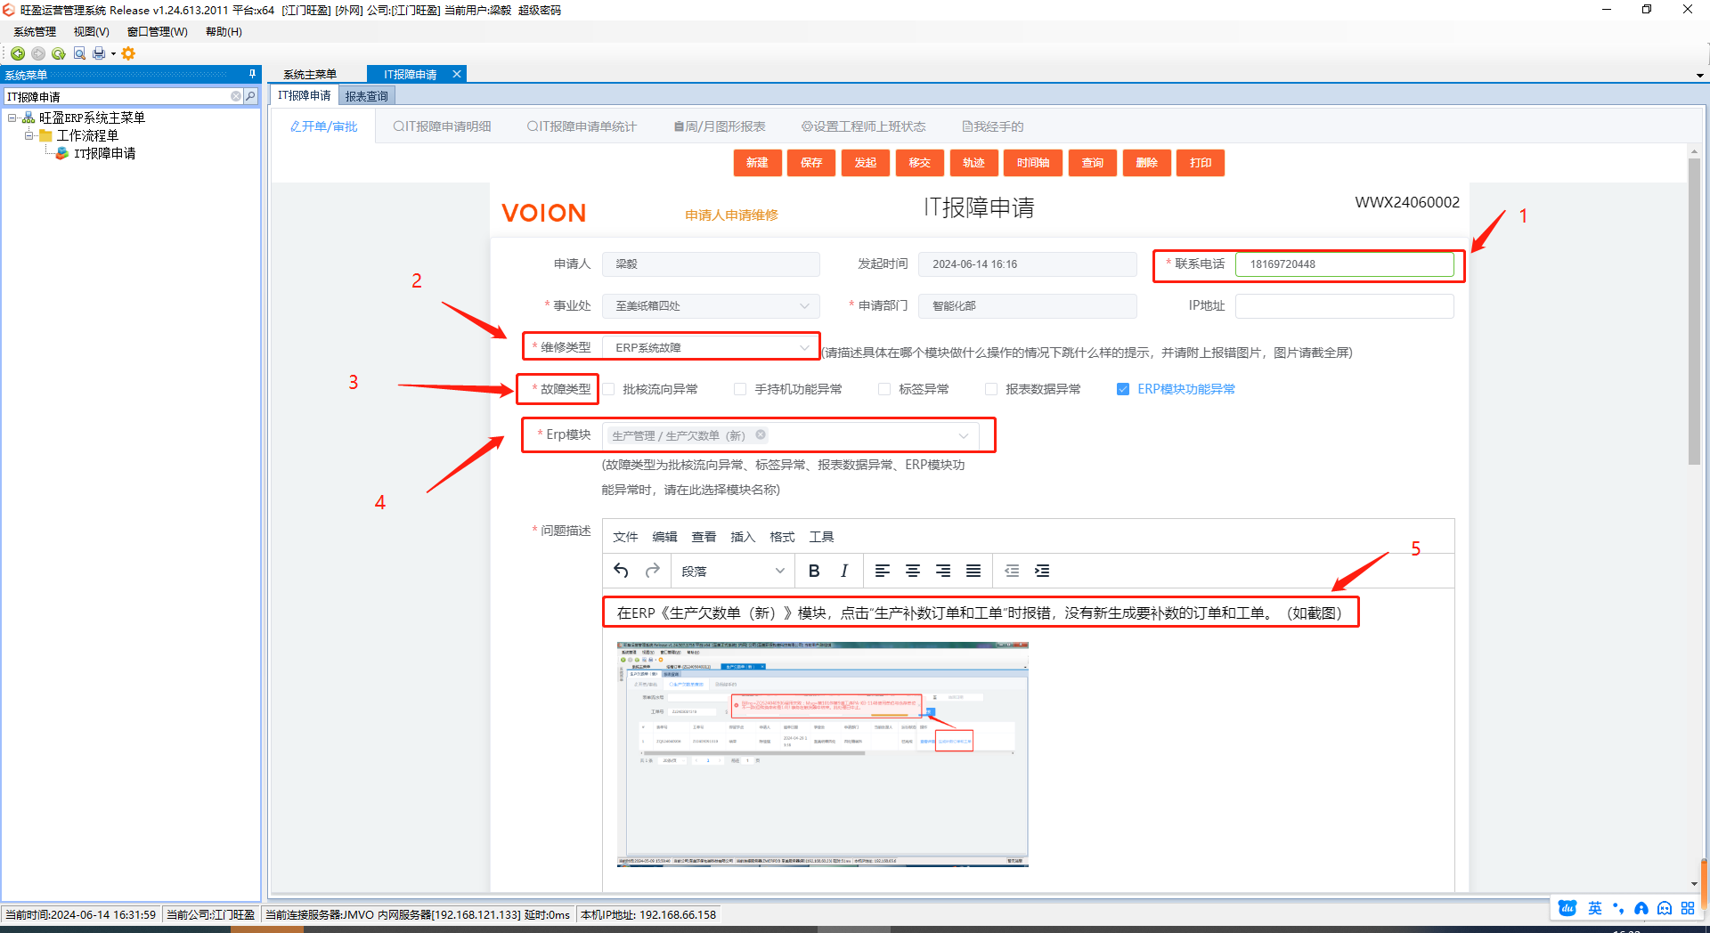
Task: Click the green refresh toolbar icon
Action: coord(59,53)
